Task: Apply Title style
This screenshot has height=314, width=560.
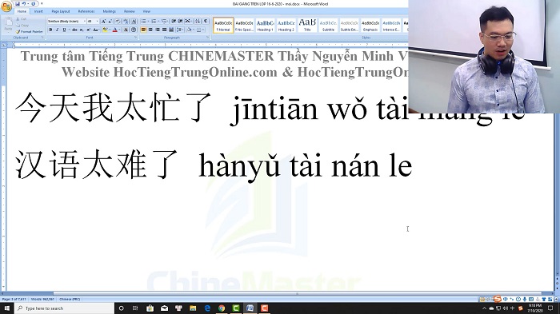Action: tap(307, 26)
